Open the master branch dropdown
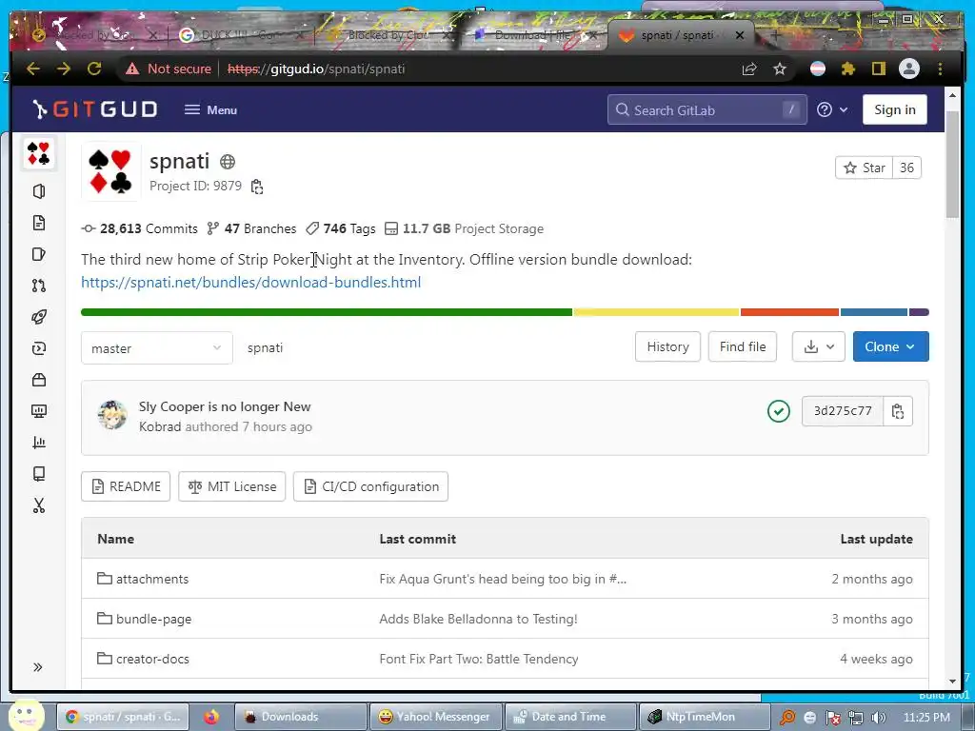The height and width of the screenshot is (731, 975). [157, 348]
